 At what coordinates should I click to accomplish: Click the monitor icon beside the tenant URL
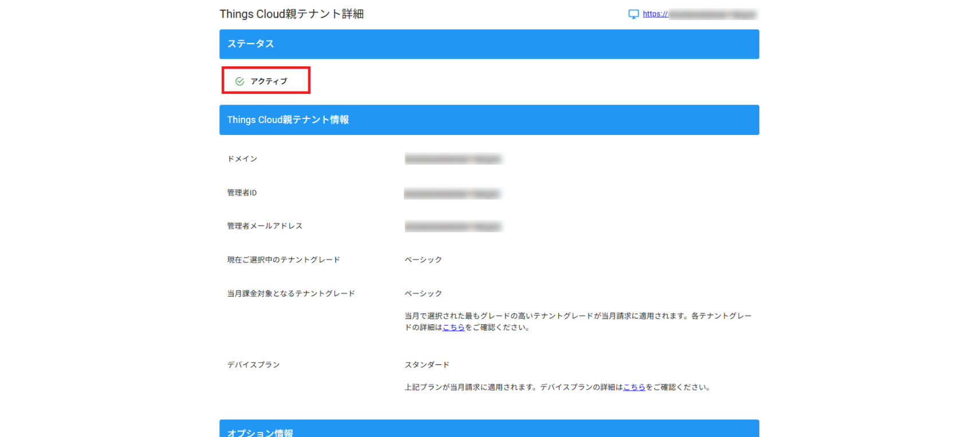point(633,14)
